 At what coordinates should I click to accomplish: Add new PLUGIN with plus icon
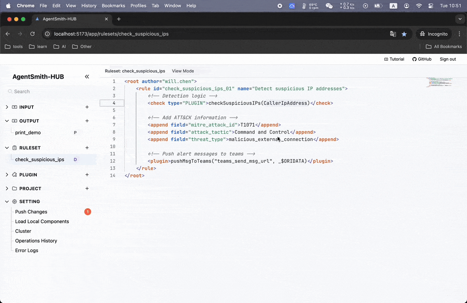tap(87, 175)
